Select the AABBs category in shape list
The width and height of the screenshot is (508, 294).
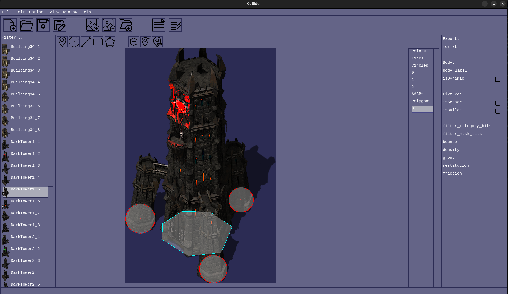(x=417, y=94)
